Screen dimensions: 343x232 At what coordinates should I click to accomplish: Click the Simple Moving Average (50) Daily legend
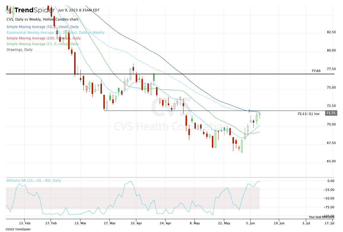[42, 27]
